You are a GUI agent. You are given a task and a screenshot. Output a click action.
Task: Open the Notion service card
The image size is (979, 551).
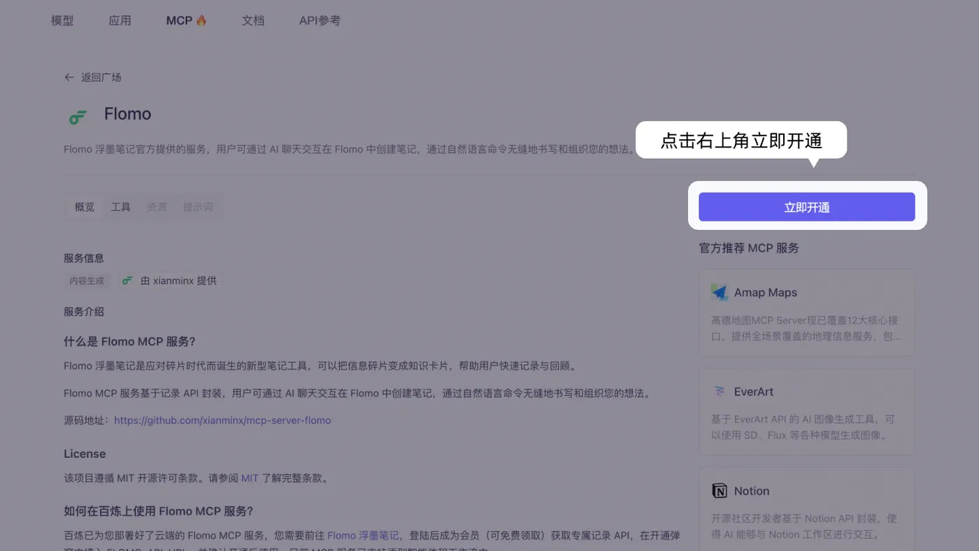click(807, 509)
